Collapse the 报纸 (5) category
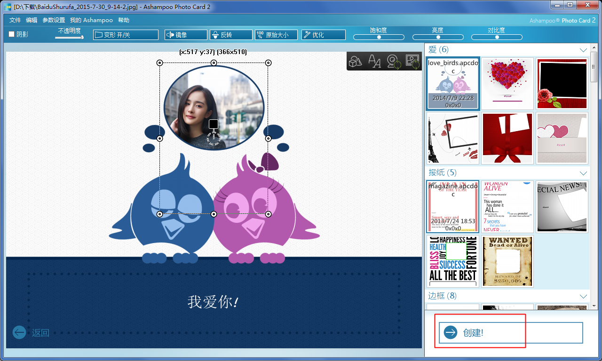This screenshot has height=361, width=602. point(584,173)
